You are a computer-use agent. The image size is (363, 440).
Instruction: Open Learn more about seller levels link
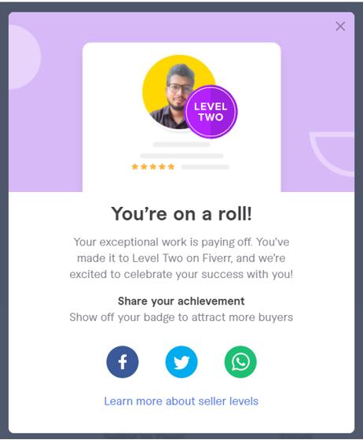[181, 401]
